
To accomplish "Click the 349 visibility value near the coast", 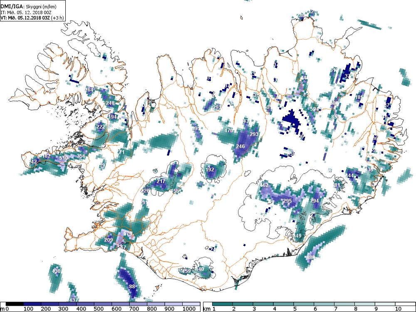I will click(x=297, y=236).
